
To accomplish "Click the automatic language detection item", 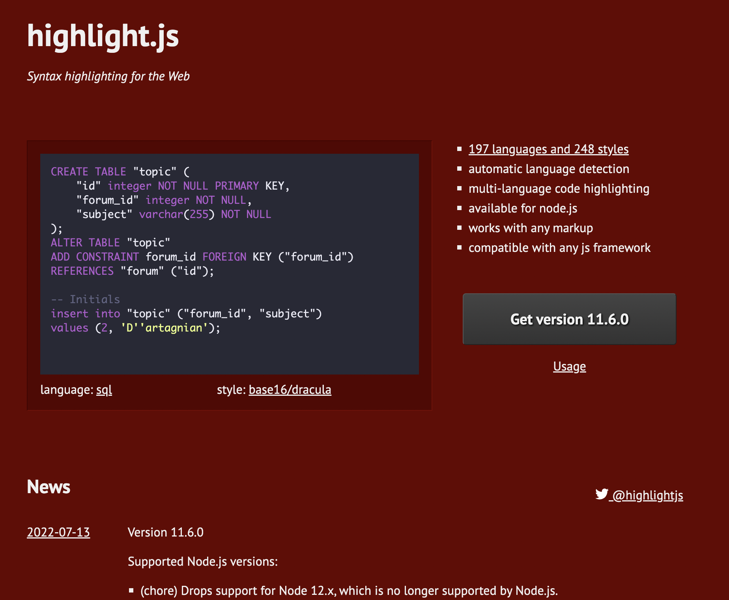I will point(549,169).
